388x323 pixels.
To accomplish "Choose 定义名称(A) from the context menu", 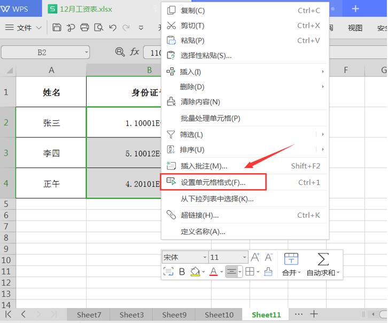I will pyautogui.click(x=245, y=232).
